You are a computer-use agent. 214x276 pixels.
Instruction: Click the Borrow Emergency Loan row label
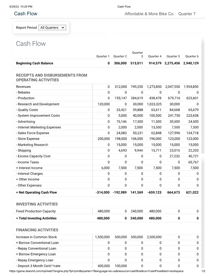pyautogui.click(x=36, y=254)
